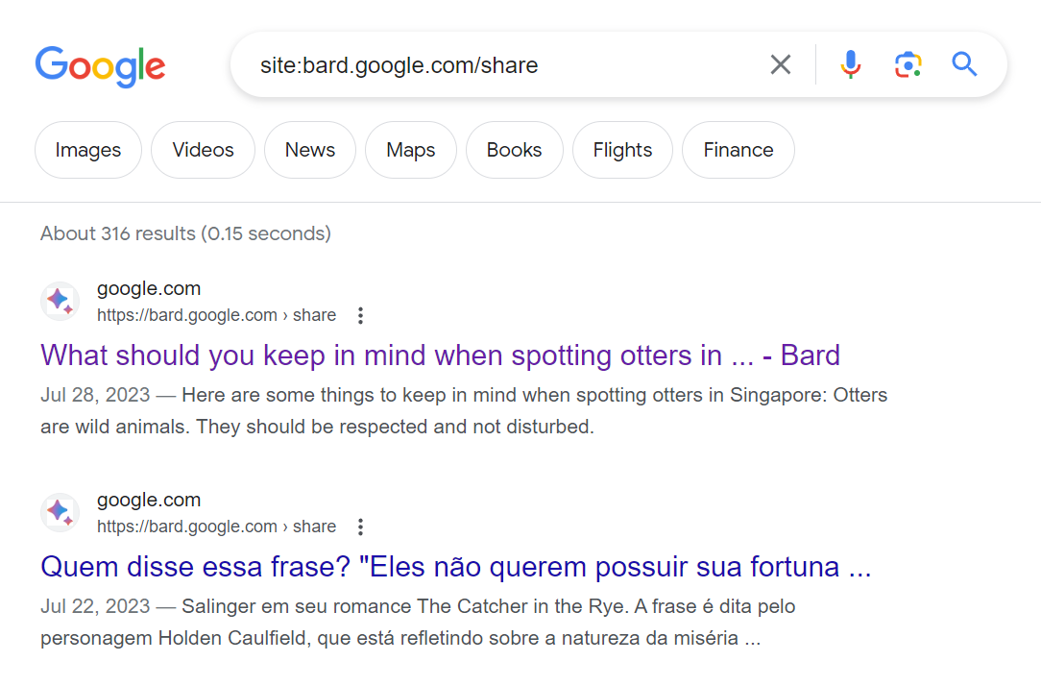This screenshot has height=686, width=1041.
Task: Switch to Images results
Action: 88,150
